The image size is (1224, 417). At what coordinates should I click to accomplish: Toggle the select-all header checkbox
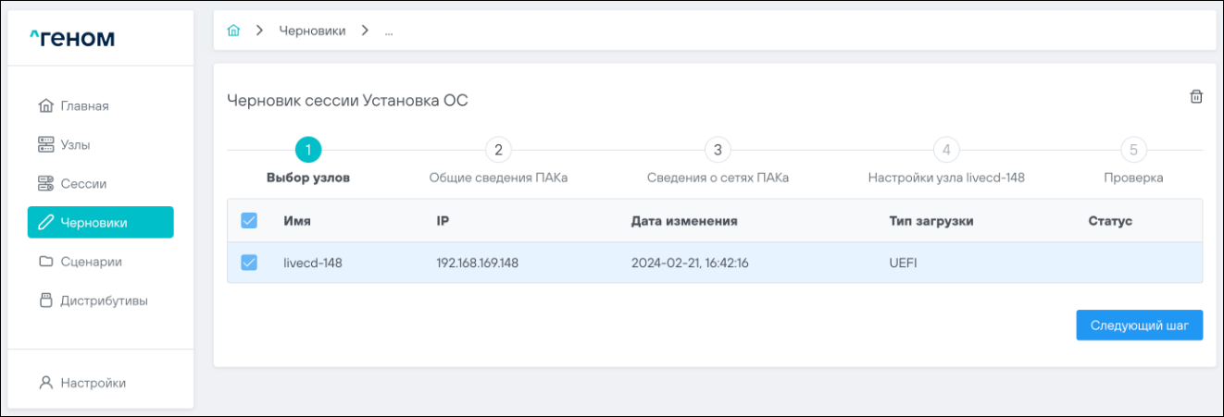coord(249,221)
